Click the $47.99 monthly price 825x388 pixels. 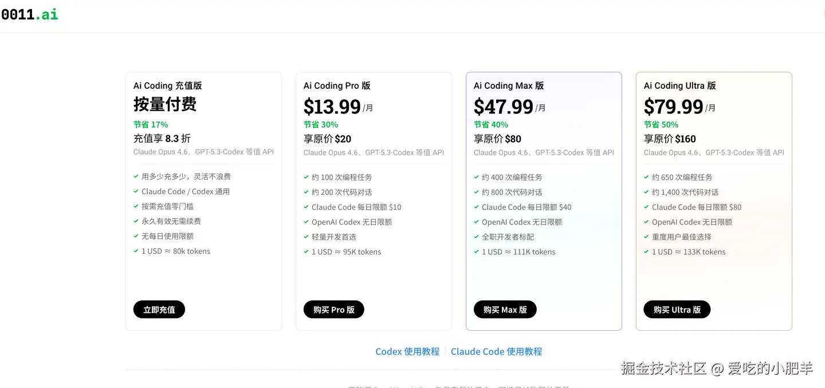coord(503,107)
